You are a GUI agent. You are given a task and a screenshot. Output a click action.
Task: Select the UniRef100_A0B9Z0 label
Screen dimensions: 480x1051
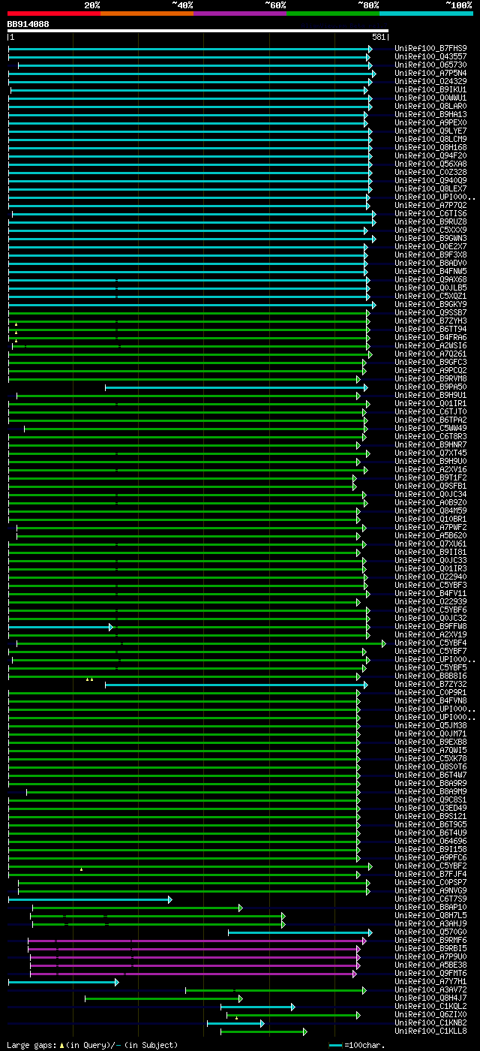pyautogui.click(x=430, y=502)
